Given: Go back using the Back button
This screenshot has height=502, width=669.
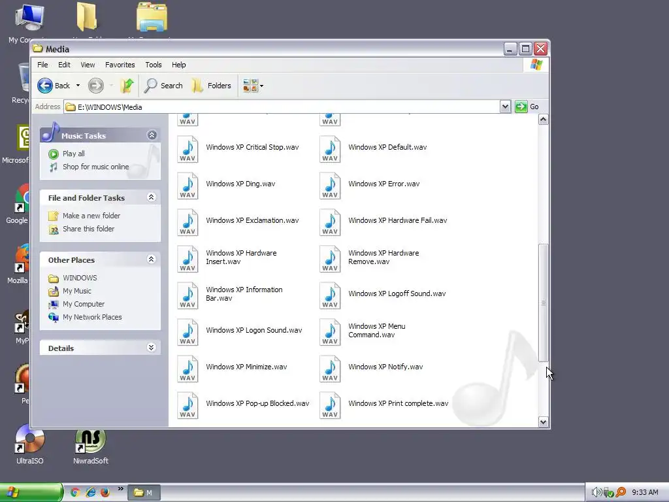Looking at the screenshot, I should [54, 86].
